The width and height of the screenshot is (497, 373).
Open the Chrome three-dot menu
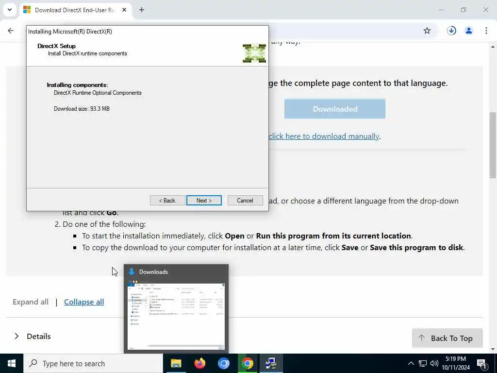pos(486,31)
